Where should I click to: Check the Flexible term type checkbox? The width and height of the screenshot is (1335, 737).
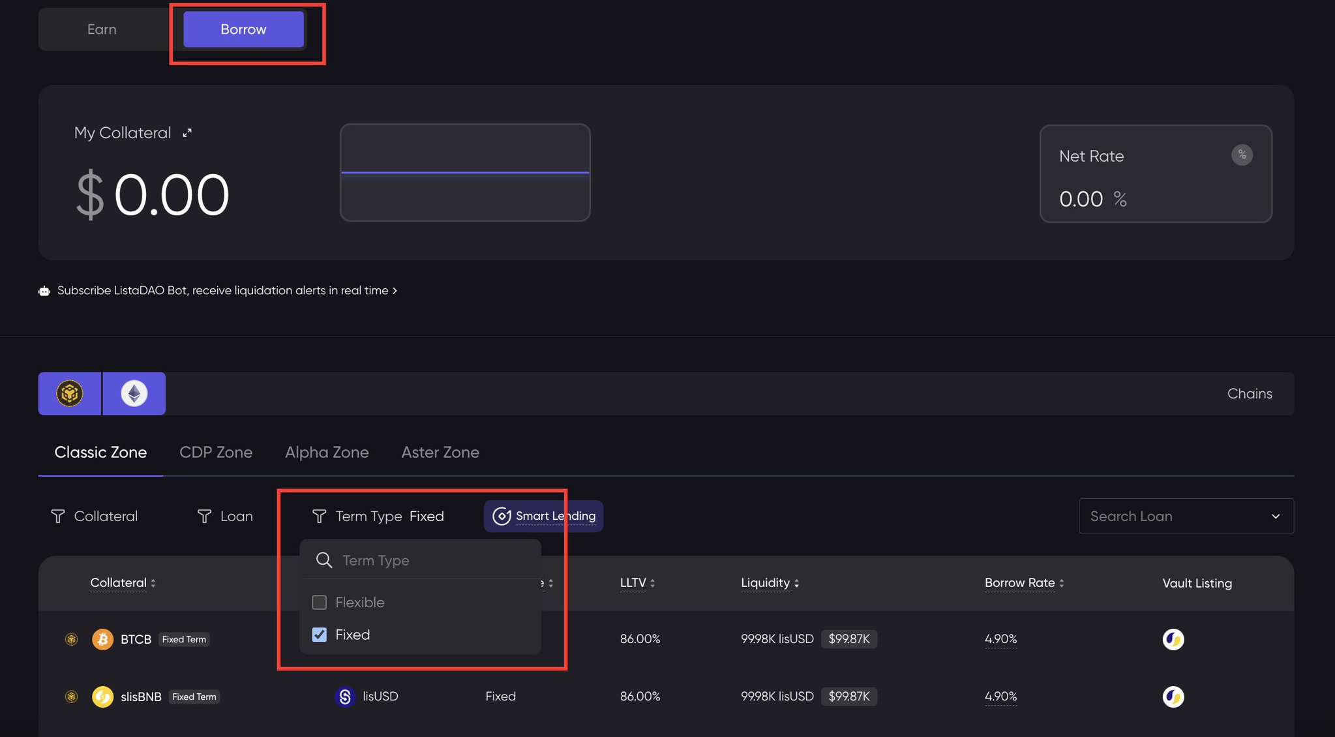pos(320,602)
